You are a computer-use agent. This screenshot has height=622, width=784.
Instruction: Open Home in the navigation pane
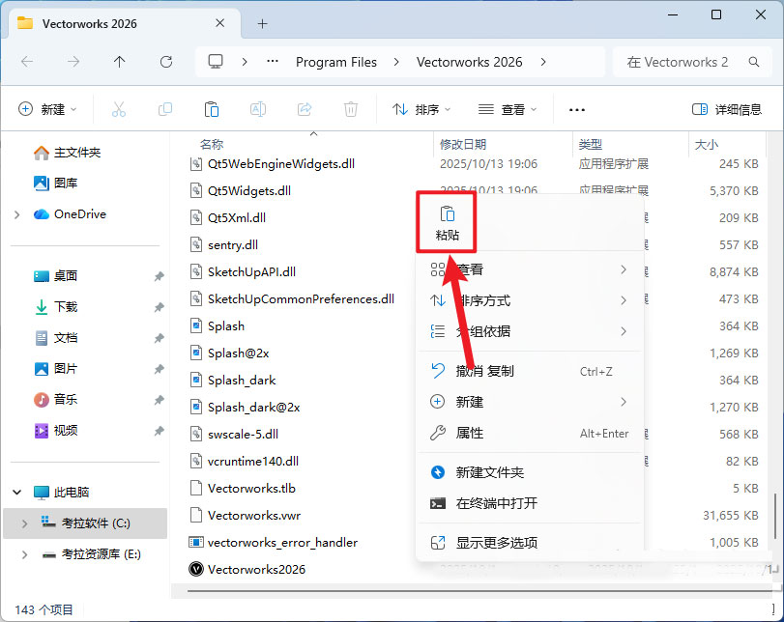[x=67, y=153]
